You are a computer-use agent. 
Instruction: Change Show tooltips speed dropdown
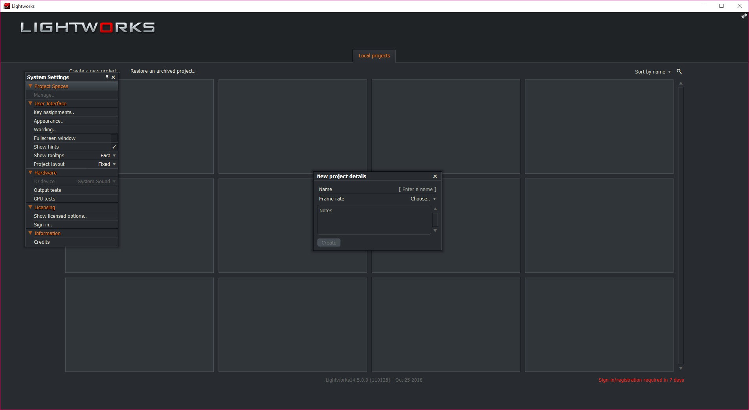[x=108, y=156]
